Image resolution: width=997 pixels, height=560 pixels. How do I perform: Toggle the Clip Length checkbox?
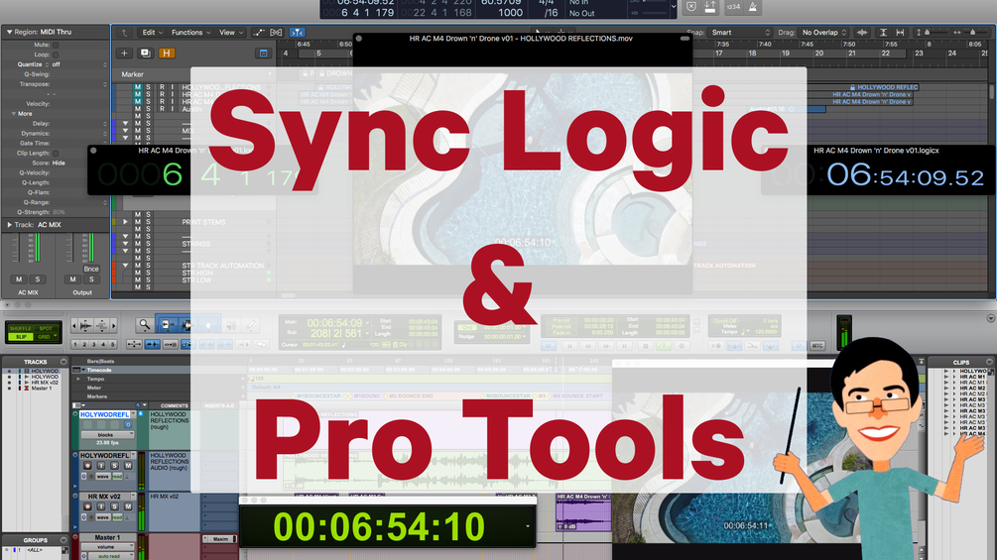pyautogui.click(x=56, y=153)
